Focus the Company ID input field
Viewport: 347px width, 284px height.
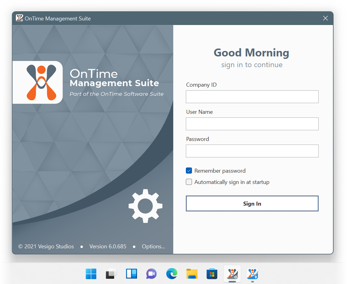[252, 97]
